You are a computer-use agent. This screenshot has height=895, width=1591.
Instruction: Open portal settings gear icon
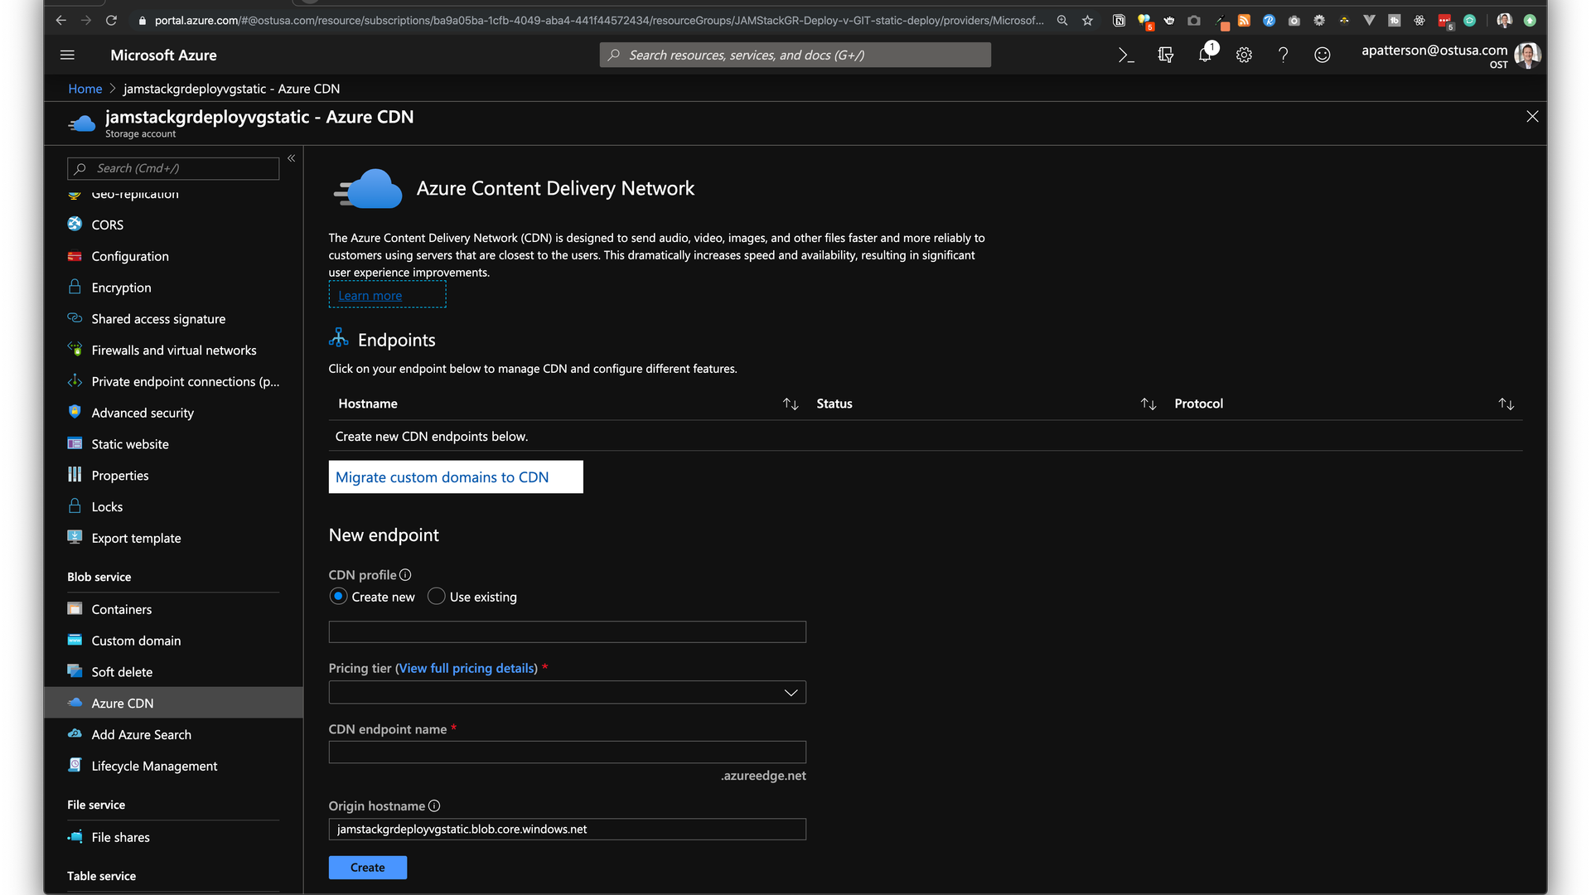click(x=1244, y=55)
